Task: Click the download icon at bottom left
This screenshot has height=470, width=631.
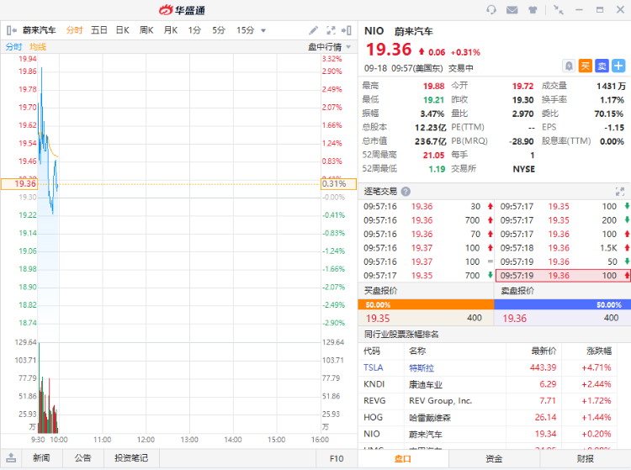Action: click(x=11, y=458)
